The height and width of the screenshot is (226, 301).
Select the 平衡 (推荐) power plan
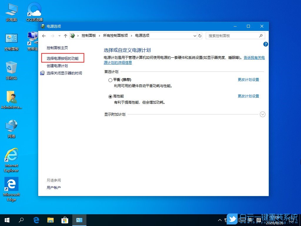click(110, 80)
